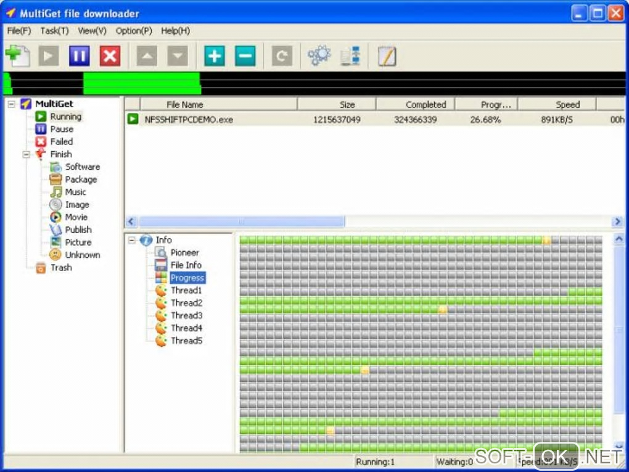Click the task list horizontal scrollbar thumb
This screenshot has width=629, height=472.
point(242,222)
